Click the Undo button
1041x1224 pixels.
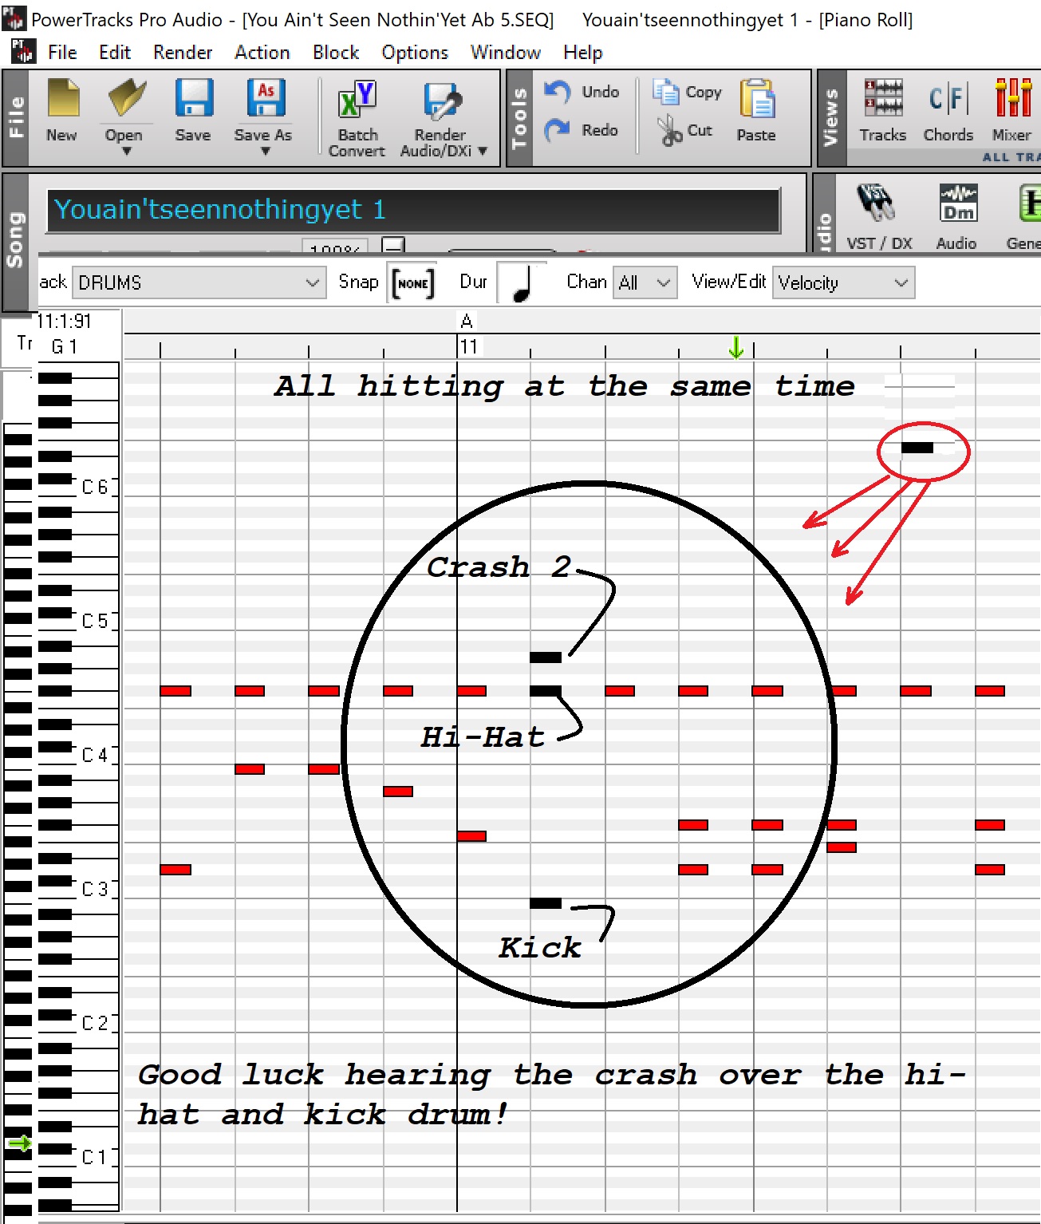pyautogui.click(x=582, y=92)
